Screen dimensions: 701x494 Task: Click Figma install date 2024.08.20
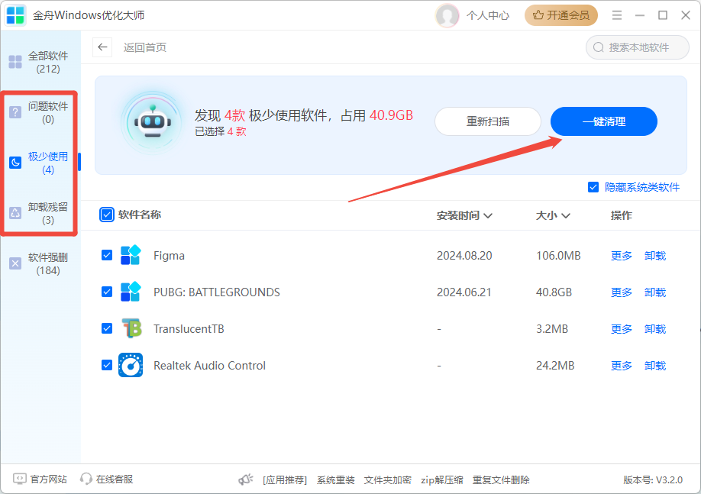click(x=464, y=256)
